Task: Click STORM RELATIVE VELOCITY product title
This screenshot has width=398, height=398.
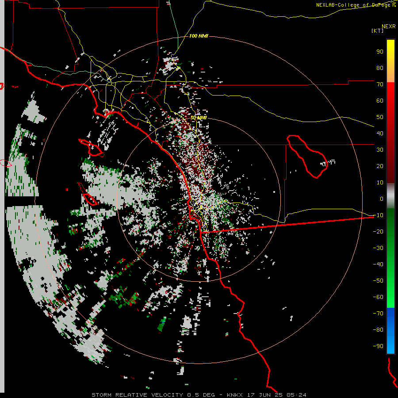Action: (137, 395)
